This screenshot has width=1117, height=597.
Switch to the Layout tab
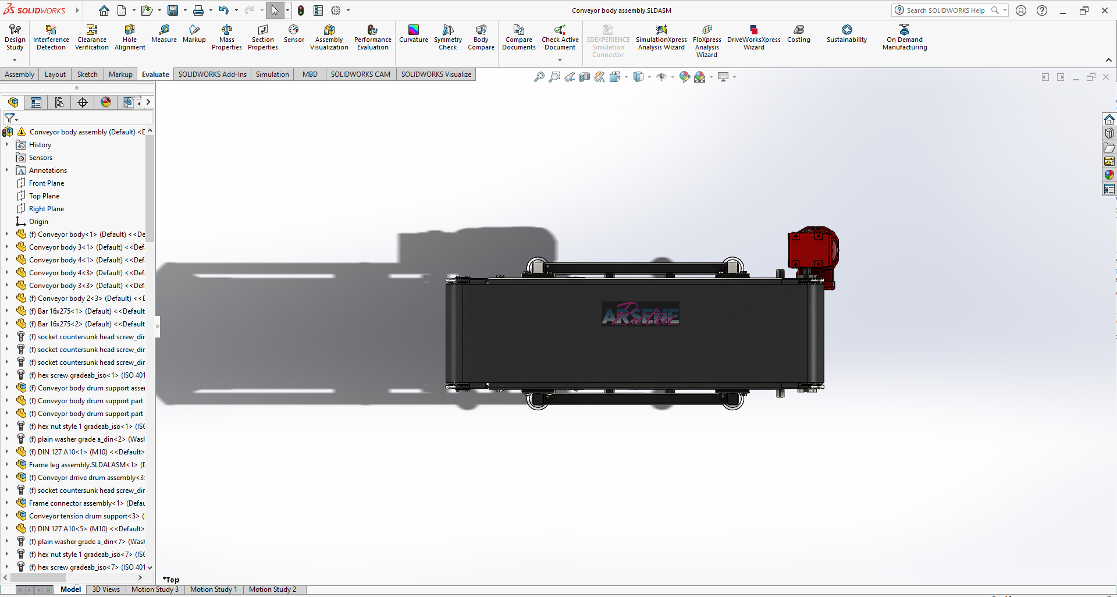[55, 74]
